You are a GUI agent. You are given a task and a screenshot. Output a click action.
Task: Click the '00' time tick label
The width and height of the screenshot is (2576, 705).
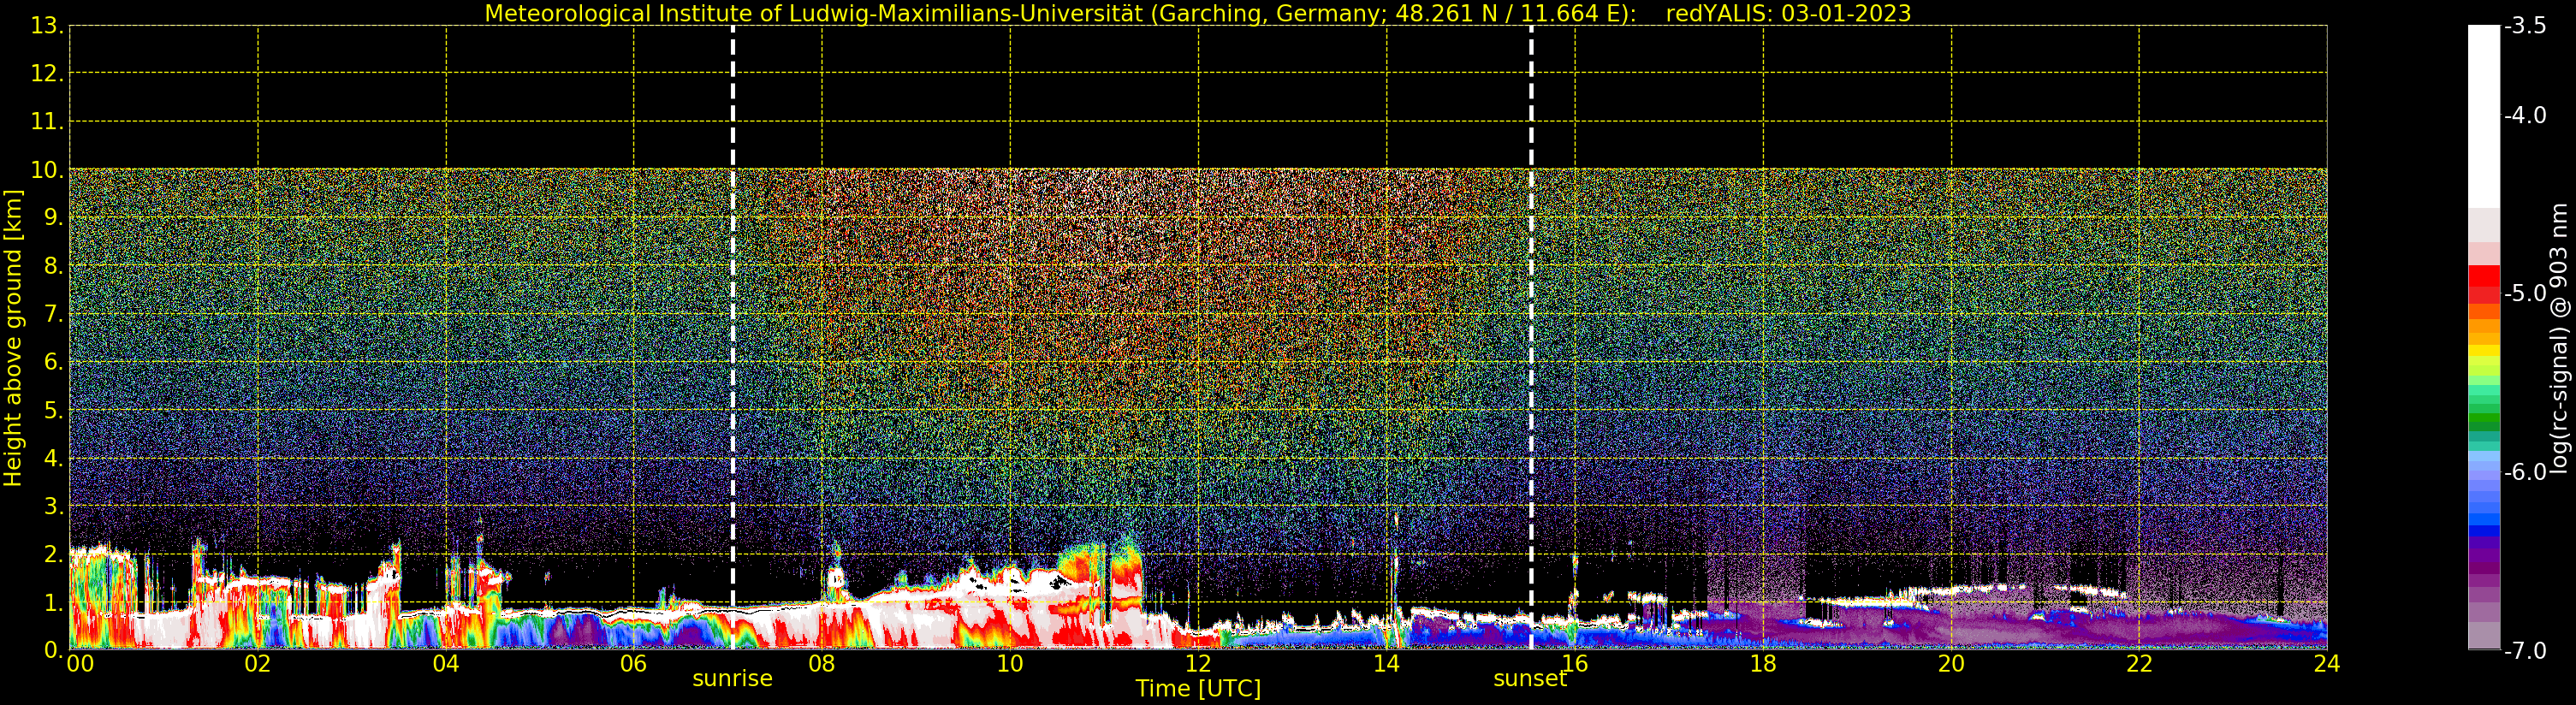pos(80,663)
